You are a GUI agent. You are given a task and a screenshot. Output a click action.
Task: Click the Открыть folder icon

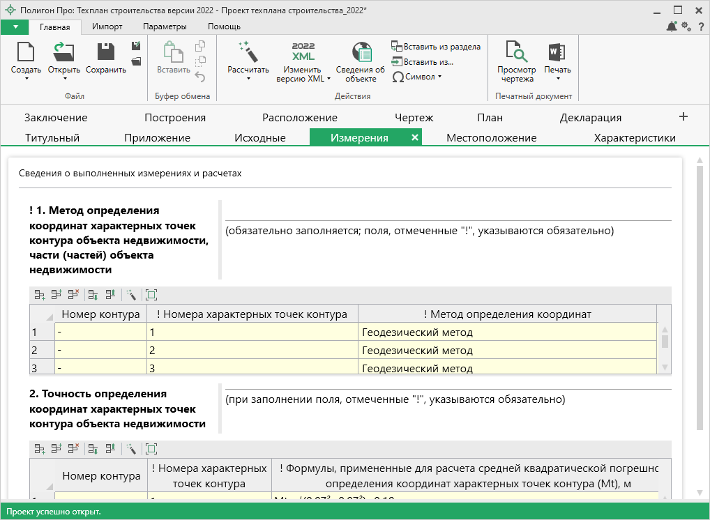(x=63, y=53)
